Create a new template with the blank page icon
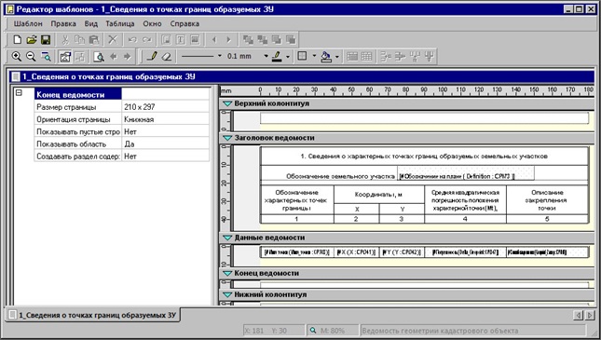The height and width of the screenshot is (340, 601). [x=18, y=39]
